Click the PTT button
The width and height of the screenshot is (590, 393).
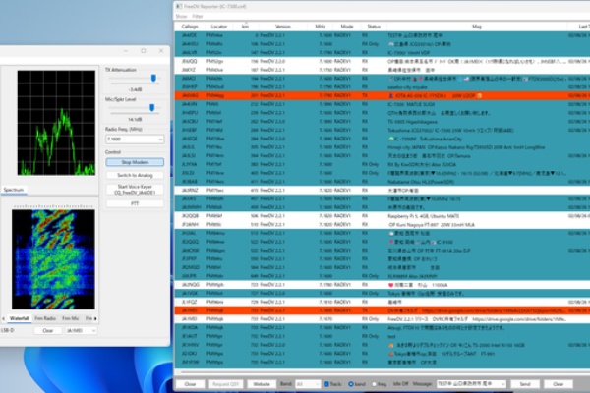pos(135,203)
